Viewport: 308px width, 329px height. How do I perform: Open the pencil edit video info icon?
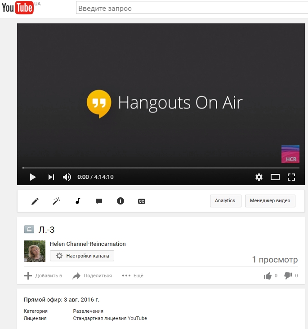pyautogui.click(x=35, y=201)
